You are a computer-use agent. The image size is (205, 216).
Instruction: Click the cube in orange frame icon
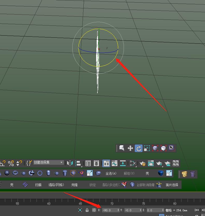pyautogui.click(x=73, y=173)
